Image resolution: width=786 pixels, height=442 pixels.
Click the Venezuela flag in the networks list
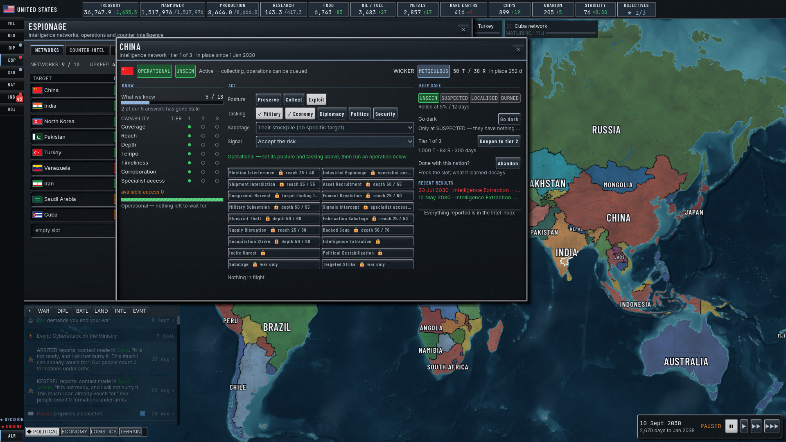(x=38, y=168)
